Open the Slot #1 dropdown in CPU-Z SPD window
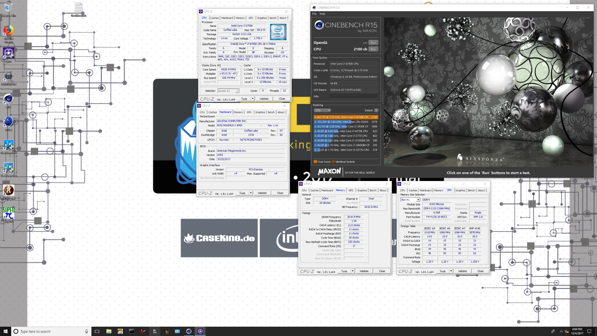The image size is (597, 336). pyautogui.click(x=410, y=200)
